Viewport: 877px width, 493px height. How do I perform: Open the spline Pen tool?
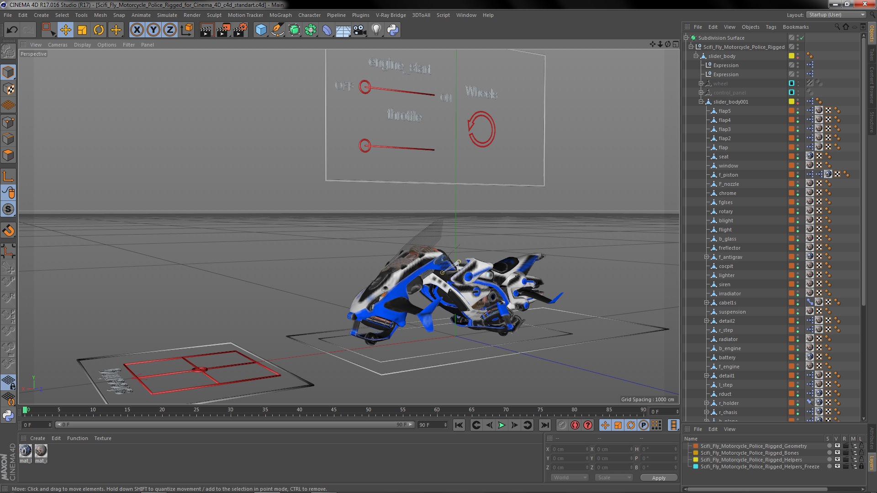click(x=277, y=30)
